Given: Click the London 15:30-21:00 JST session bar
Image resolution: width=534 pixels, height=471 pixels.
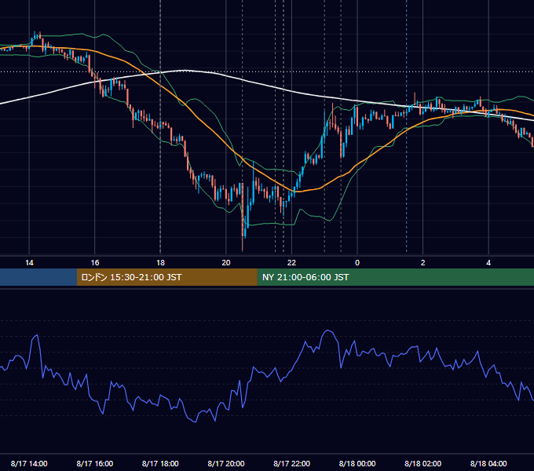Looking at the screenshot, I should (x=166, y=277).
